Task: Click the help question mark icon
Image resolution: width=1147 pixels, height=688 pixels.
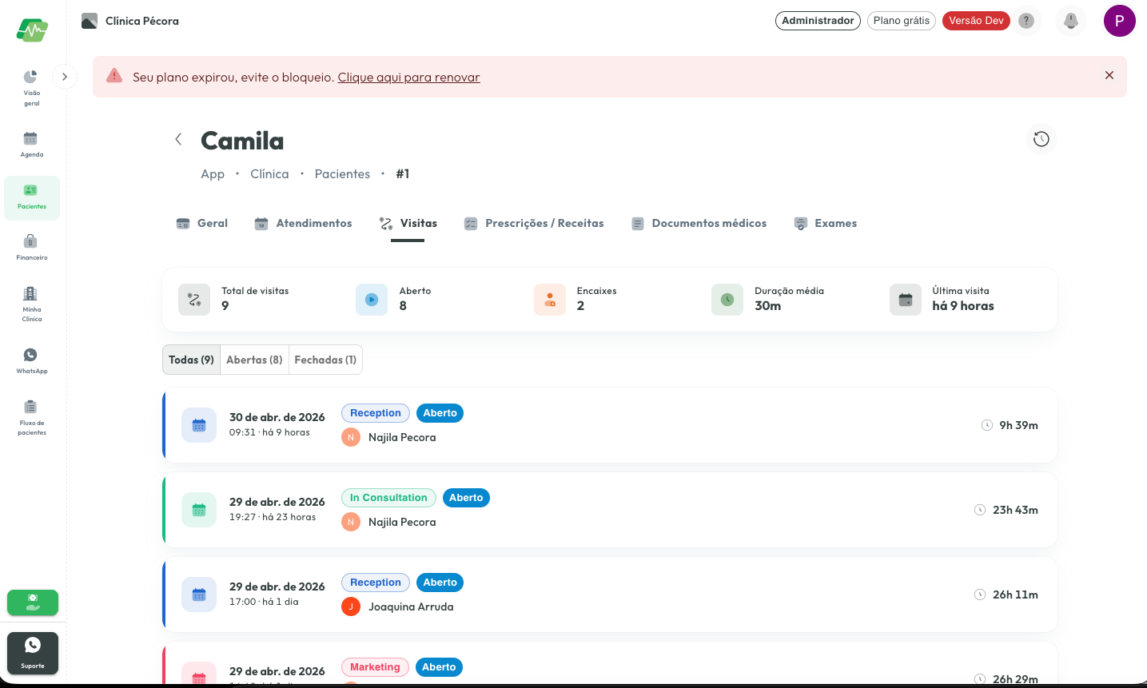Action: (x=1026, y=21)
